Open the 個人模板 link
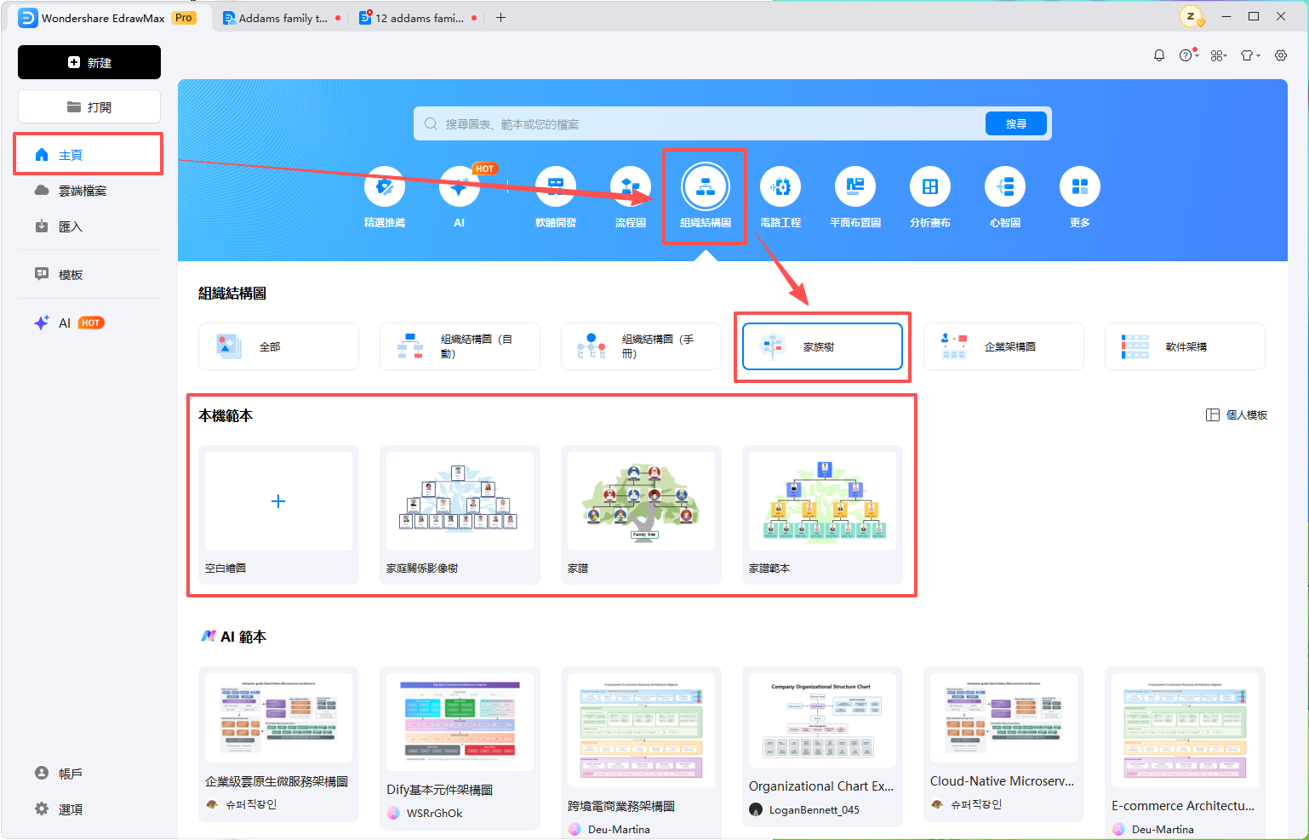Screen dimensions: 1309x840 click(1238, 415)
